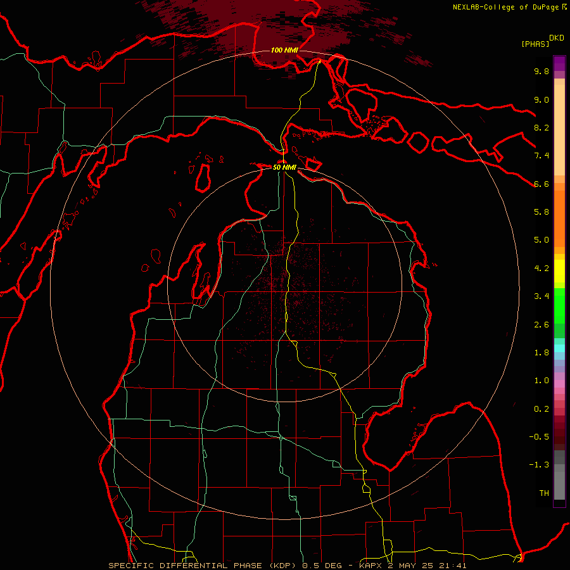Select the 0.2 legend value
Screen dimensions: 570x570
point(541,409)
